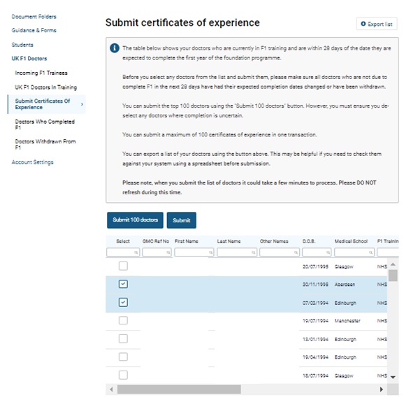411x409 pixels.
Task: Click the Other Names column header
Action: coord(274,241)
